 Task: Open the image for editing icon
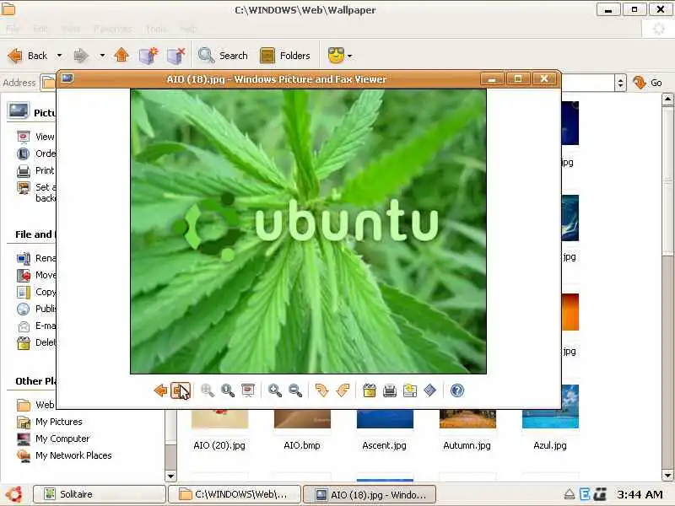430,390
